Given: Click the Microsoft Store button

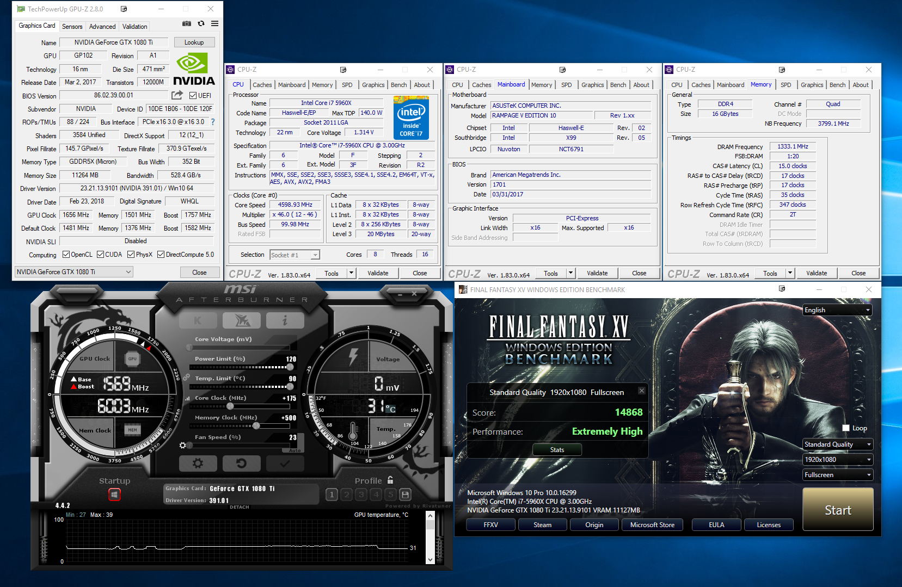Looking at the screenshot, I should 652,524.
